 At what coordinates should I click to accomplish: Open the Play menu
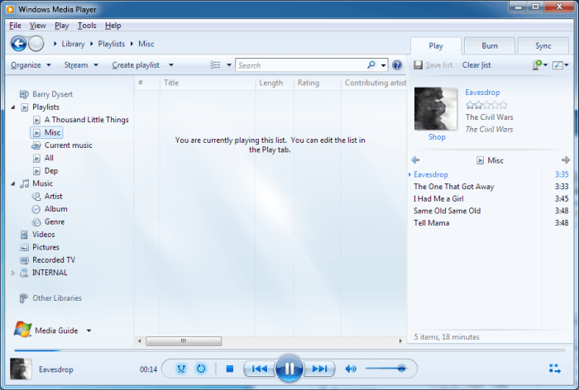pyautogui.click(x=61, y=26)
